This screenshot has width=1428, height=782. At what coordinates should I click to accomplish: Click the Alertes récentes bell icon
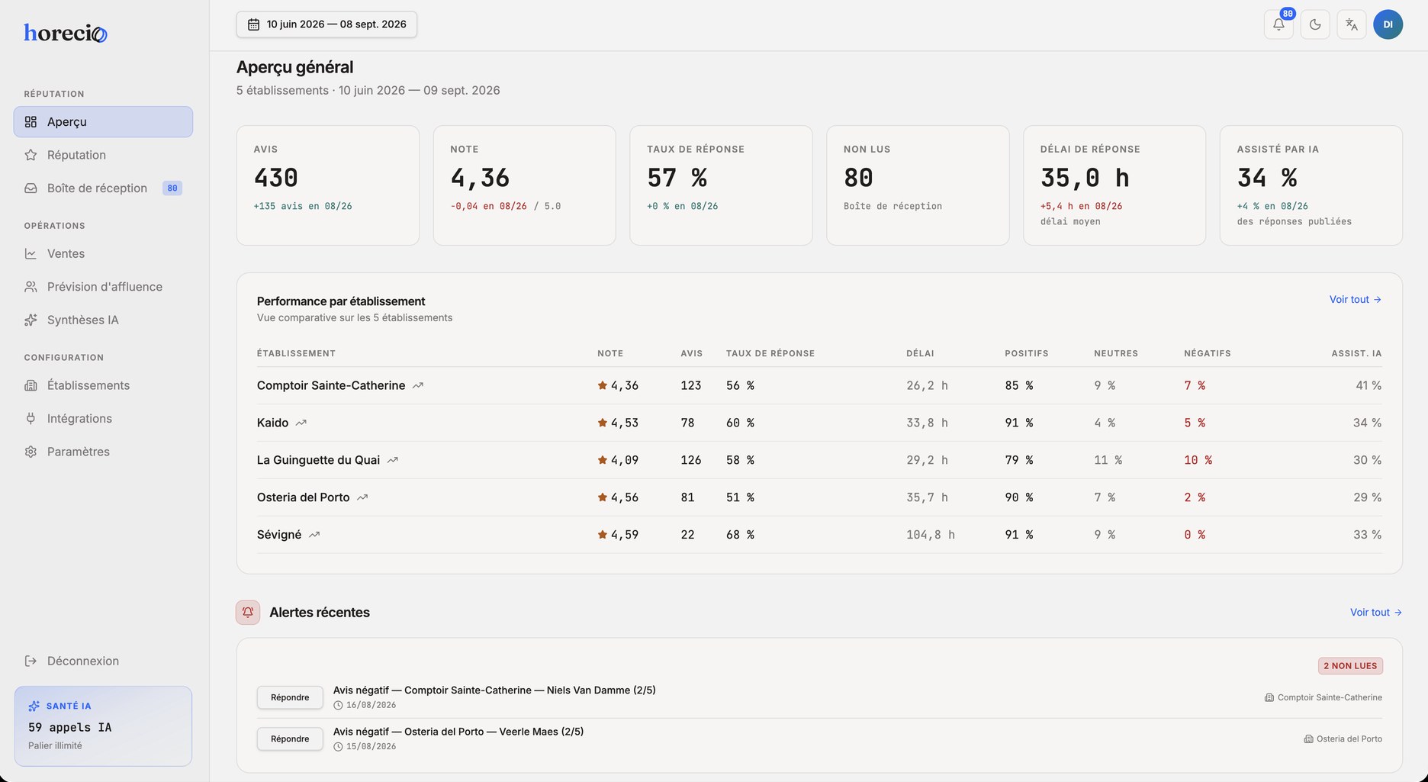[x=248, y=613]
